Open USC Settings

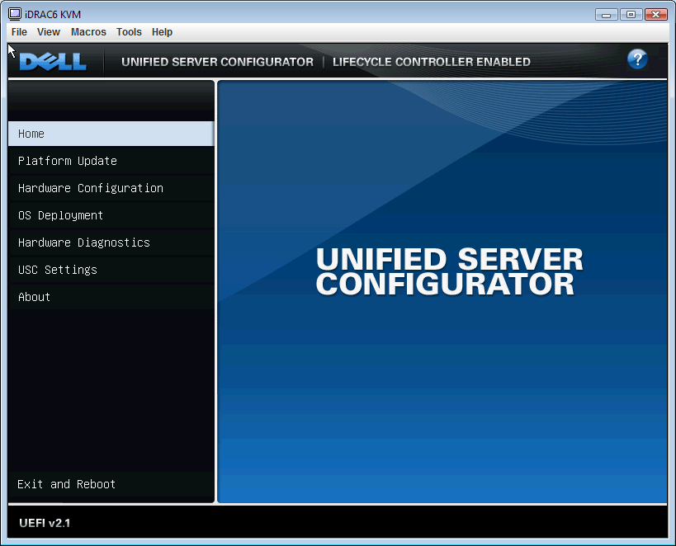[x=111, y=270]
